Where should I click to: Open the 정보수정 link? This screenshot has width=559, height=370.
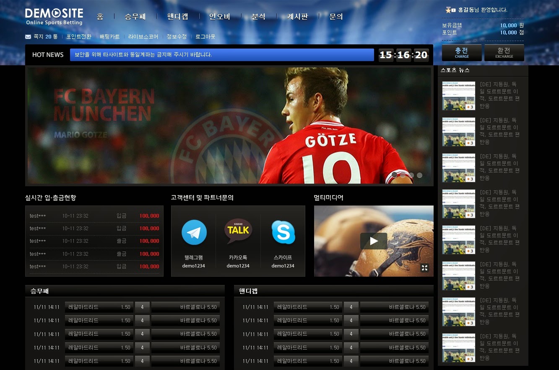point(177,37)
